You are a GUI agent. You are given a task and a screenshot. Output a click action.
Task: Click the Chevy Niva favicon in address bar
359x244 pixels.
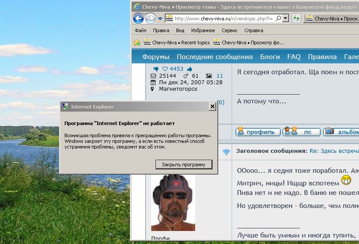pyautogui.click(x=170, y=18)
